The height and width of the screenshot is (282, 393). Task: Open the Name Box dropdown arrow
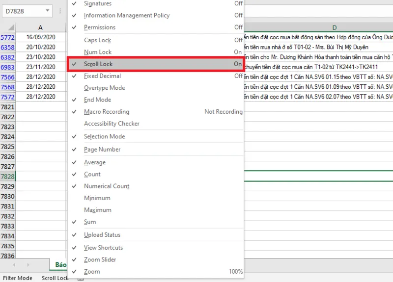[x=47, y=10]
